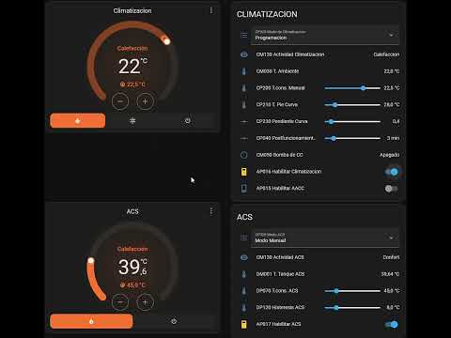Adjust the Pendiente Curva slider
This screenshot has width=451, height=338.
tap(352, 121)
